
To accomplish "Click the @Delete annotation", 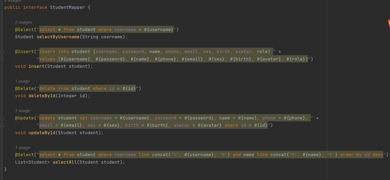I will point(24,89).
